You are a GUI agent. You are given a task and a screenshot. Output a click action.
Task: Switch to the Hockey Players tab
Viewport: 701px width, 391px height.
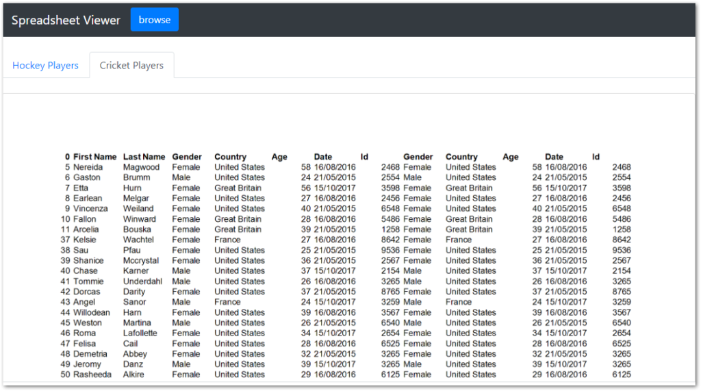tap(45, 66)
